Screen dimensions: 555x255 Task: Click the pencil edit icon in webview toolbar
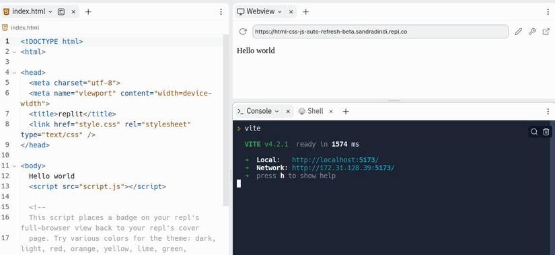(x=518, y=32)
